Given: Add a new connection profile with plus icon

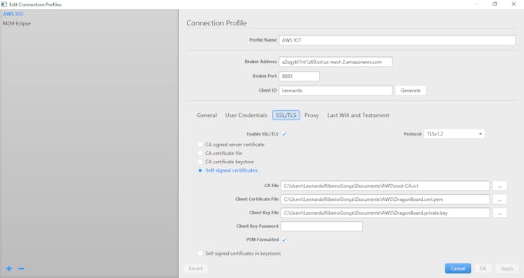Looking at the screenshot, I should 9,268.
